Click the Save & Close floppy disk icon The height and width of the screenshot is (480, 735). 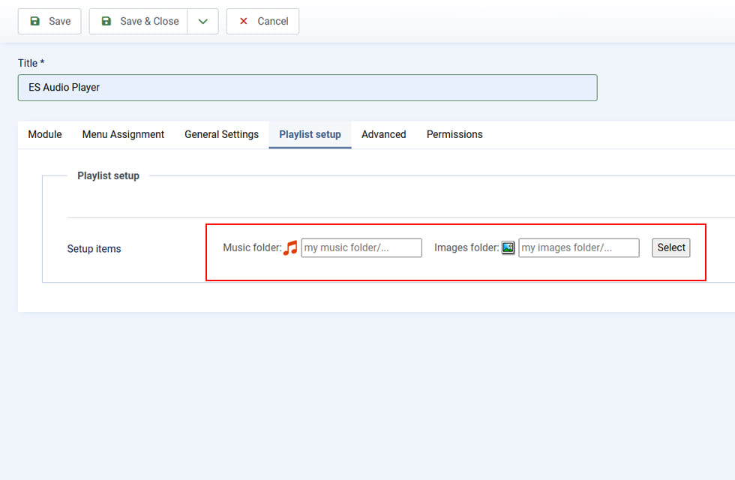click(106, 22)
